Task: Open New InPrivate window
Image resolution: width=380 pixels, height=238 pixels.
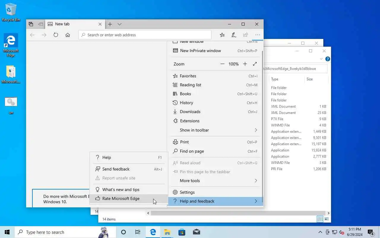Action: point(215,51)
